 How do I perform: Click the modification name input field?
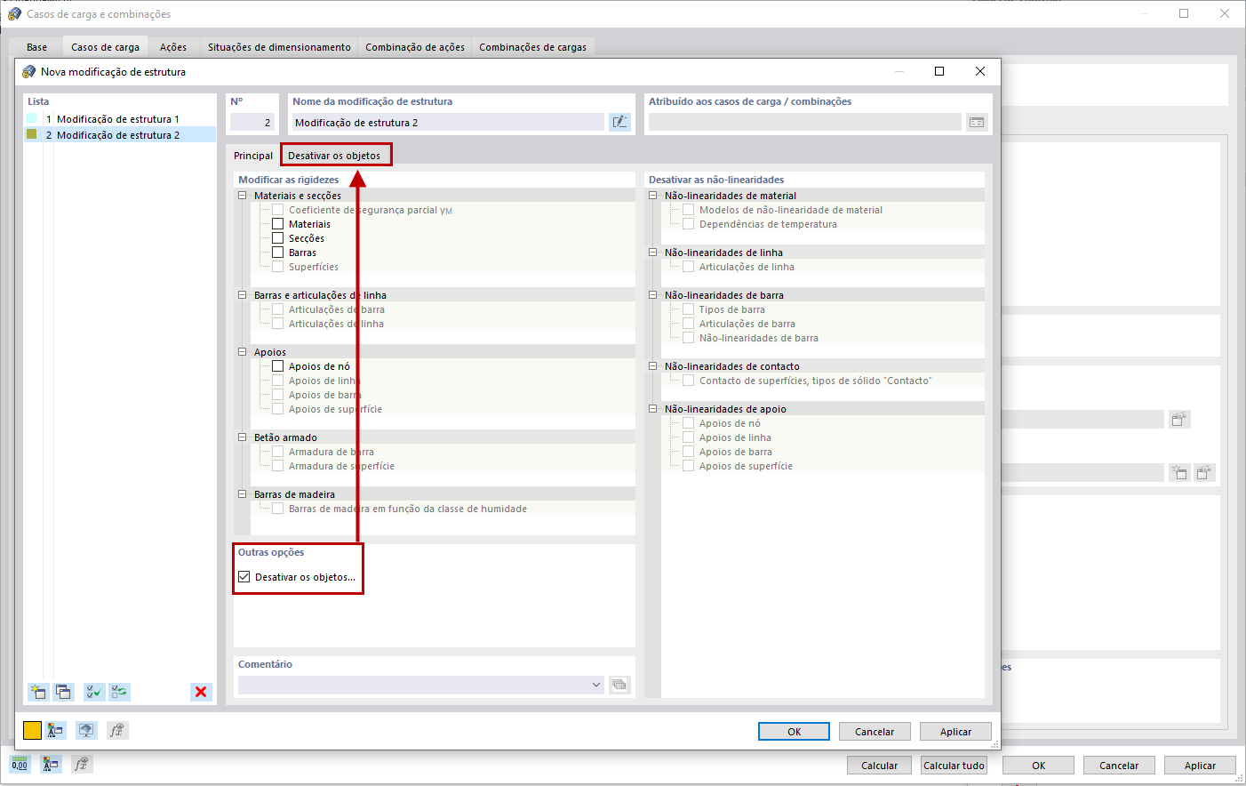(x=447, y=123)
